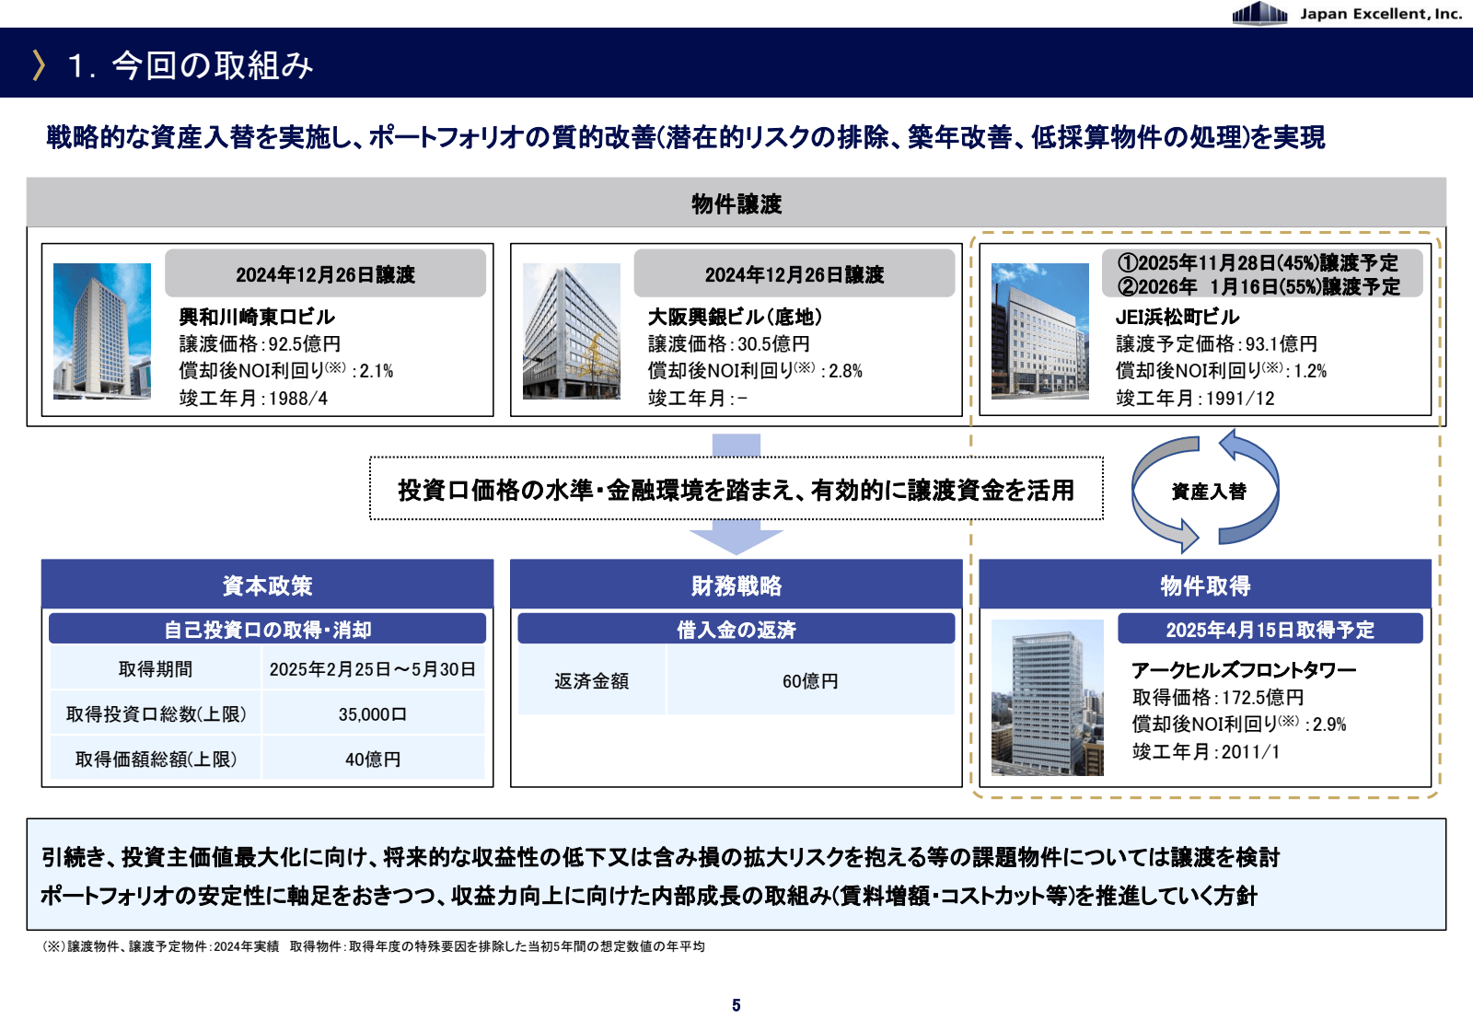Click 竣工年月:1988/4
This screenshot has height=1020, width=1473.
coord(253,398)
